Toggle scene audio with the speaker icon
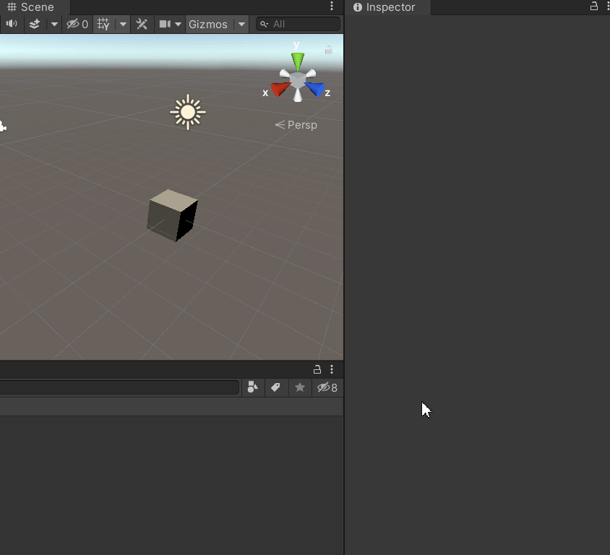610x555 pixels. coord(12,24)
